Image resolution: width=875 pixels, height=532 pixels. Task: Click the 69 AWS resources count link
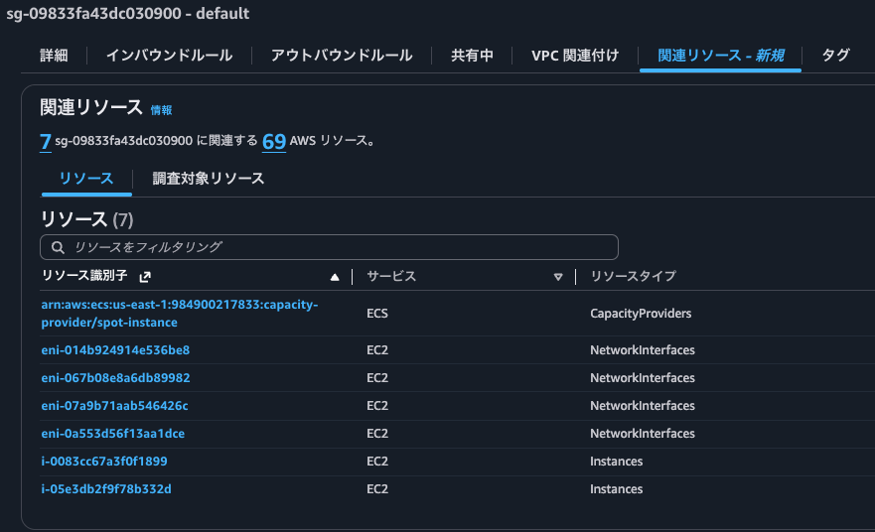pos(274,142)
